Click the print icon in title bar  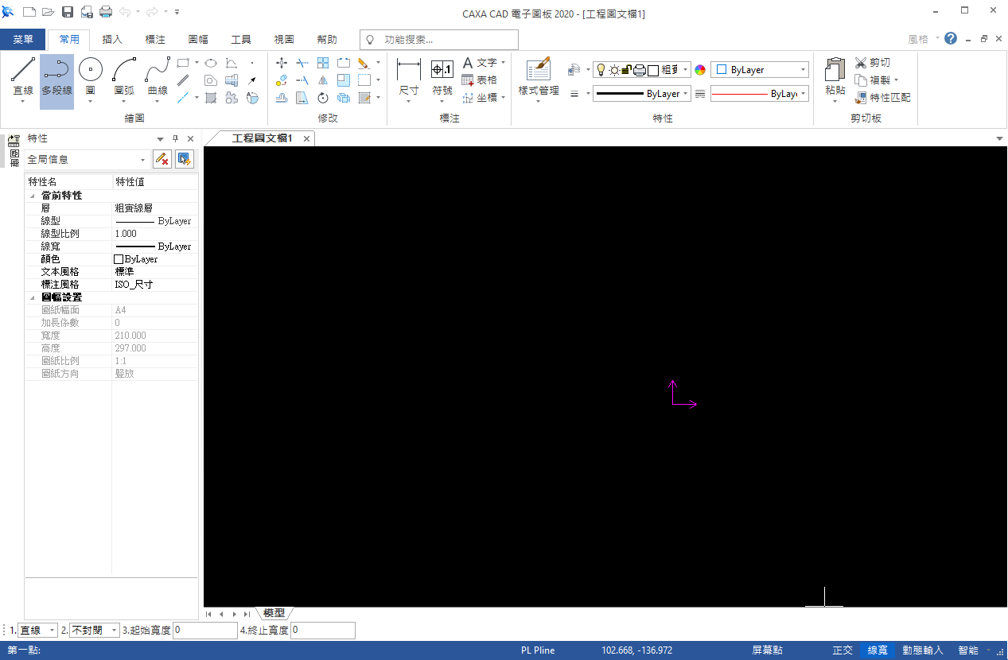tap(106, 12)
